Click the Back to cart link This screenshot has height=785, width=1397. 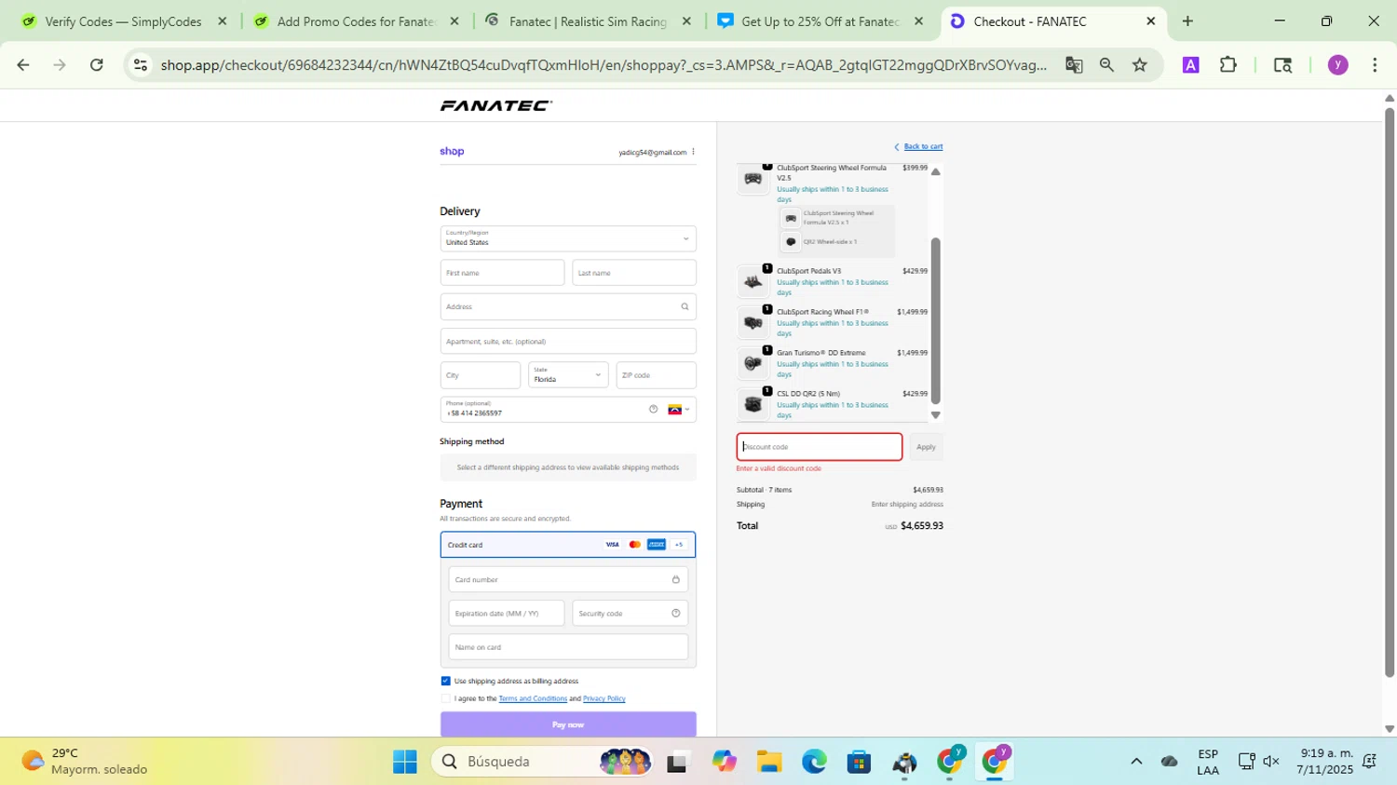click(x=923, y=146)
